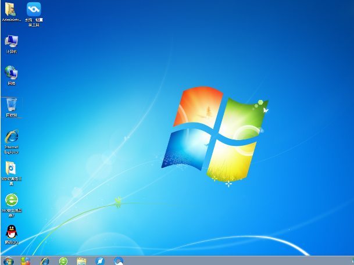
Task: Select the Computer (计算机) desktop icon
Action: tap(11, 44)
